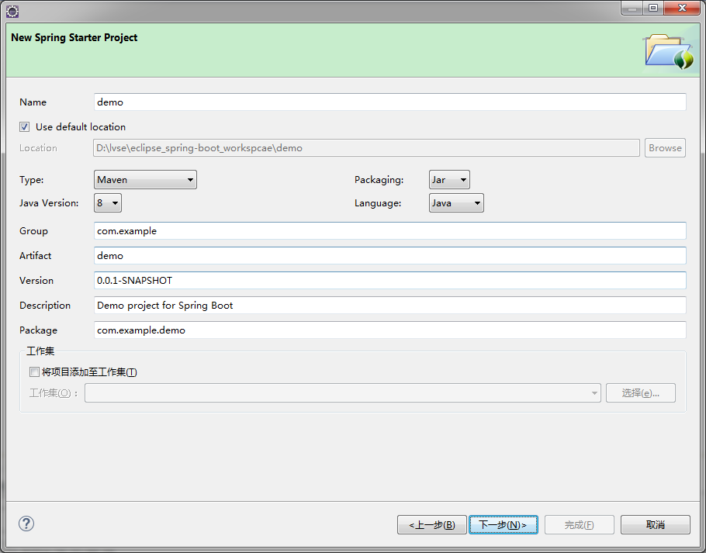Open the Language dropdown showing Java
Viewport: 706px width, 553px height.
(456, 203)
